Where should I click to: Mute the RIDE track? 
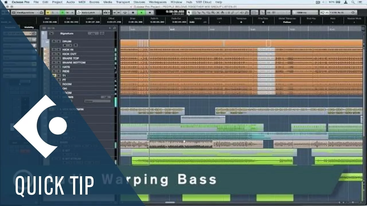(54, 71)
